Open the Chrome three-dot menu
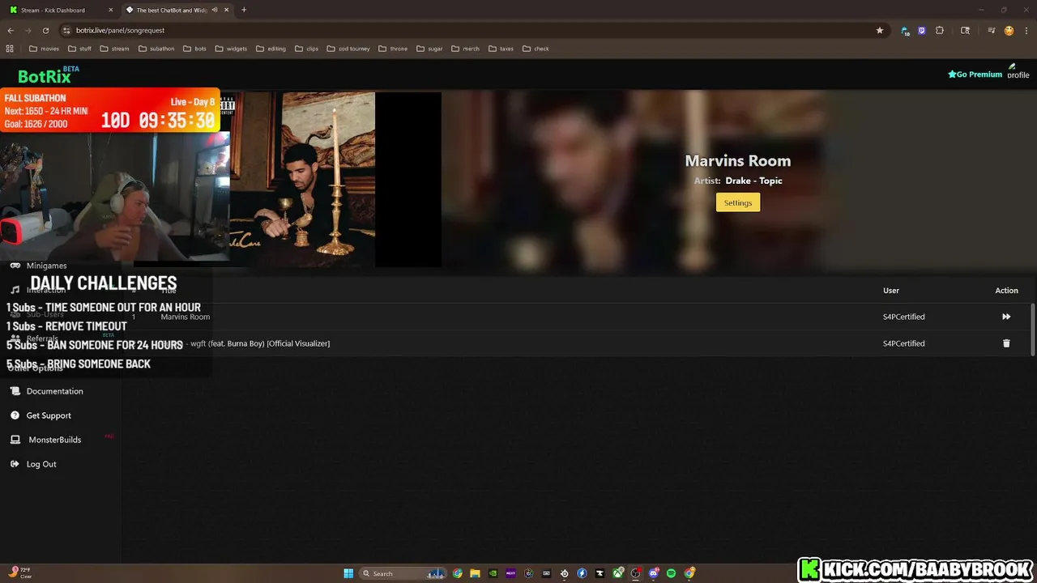This screenshot has height=583, width=1037. pos(1026,30)
